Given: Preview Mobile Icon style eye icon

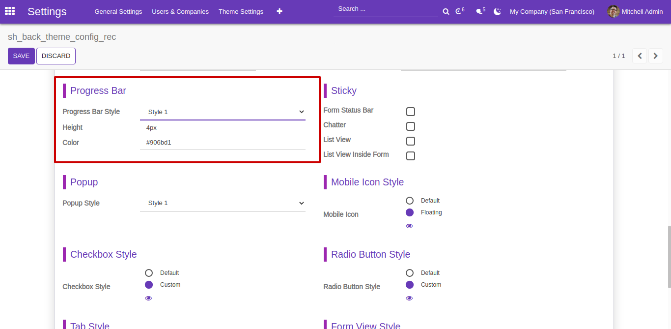Looking at the screenshot, I should click(x=409, y=226).
